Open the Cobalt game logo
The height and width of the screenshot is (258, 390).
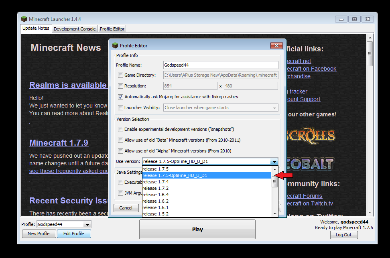[310, 164]
